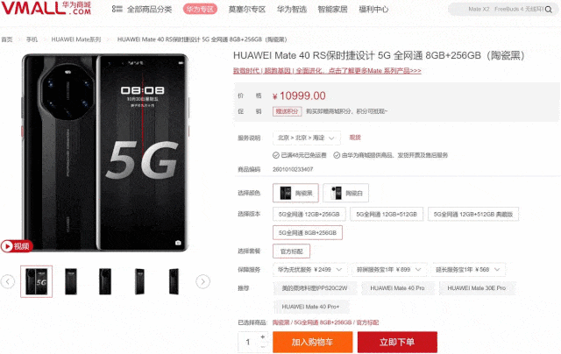Open the 华为专区 navigation tab
The height and width of the screenshot is (354, 561).
[201, 10]
